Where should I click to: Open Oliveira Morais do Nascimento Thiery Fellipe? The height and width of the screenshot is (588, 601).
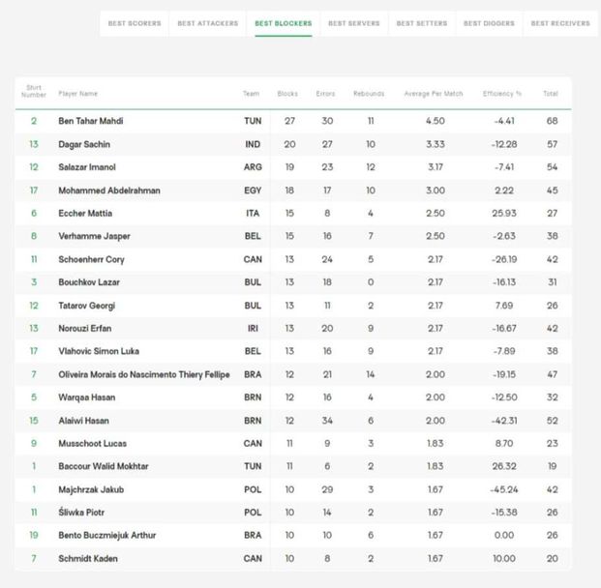pyautogui.click(x=144, y=374)
